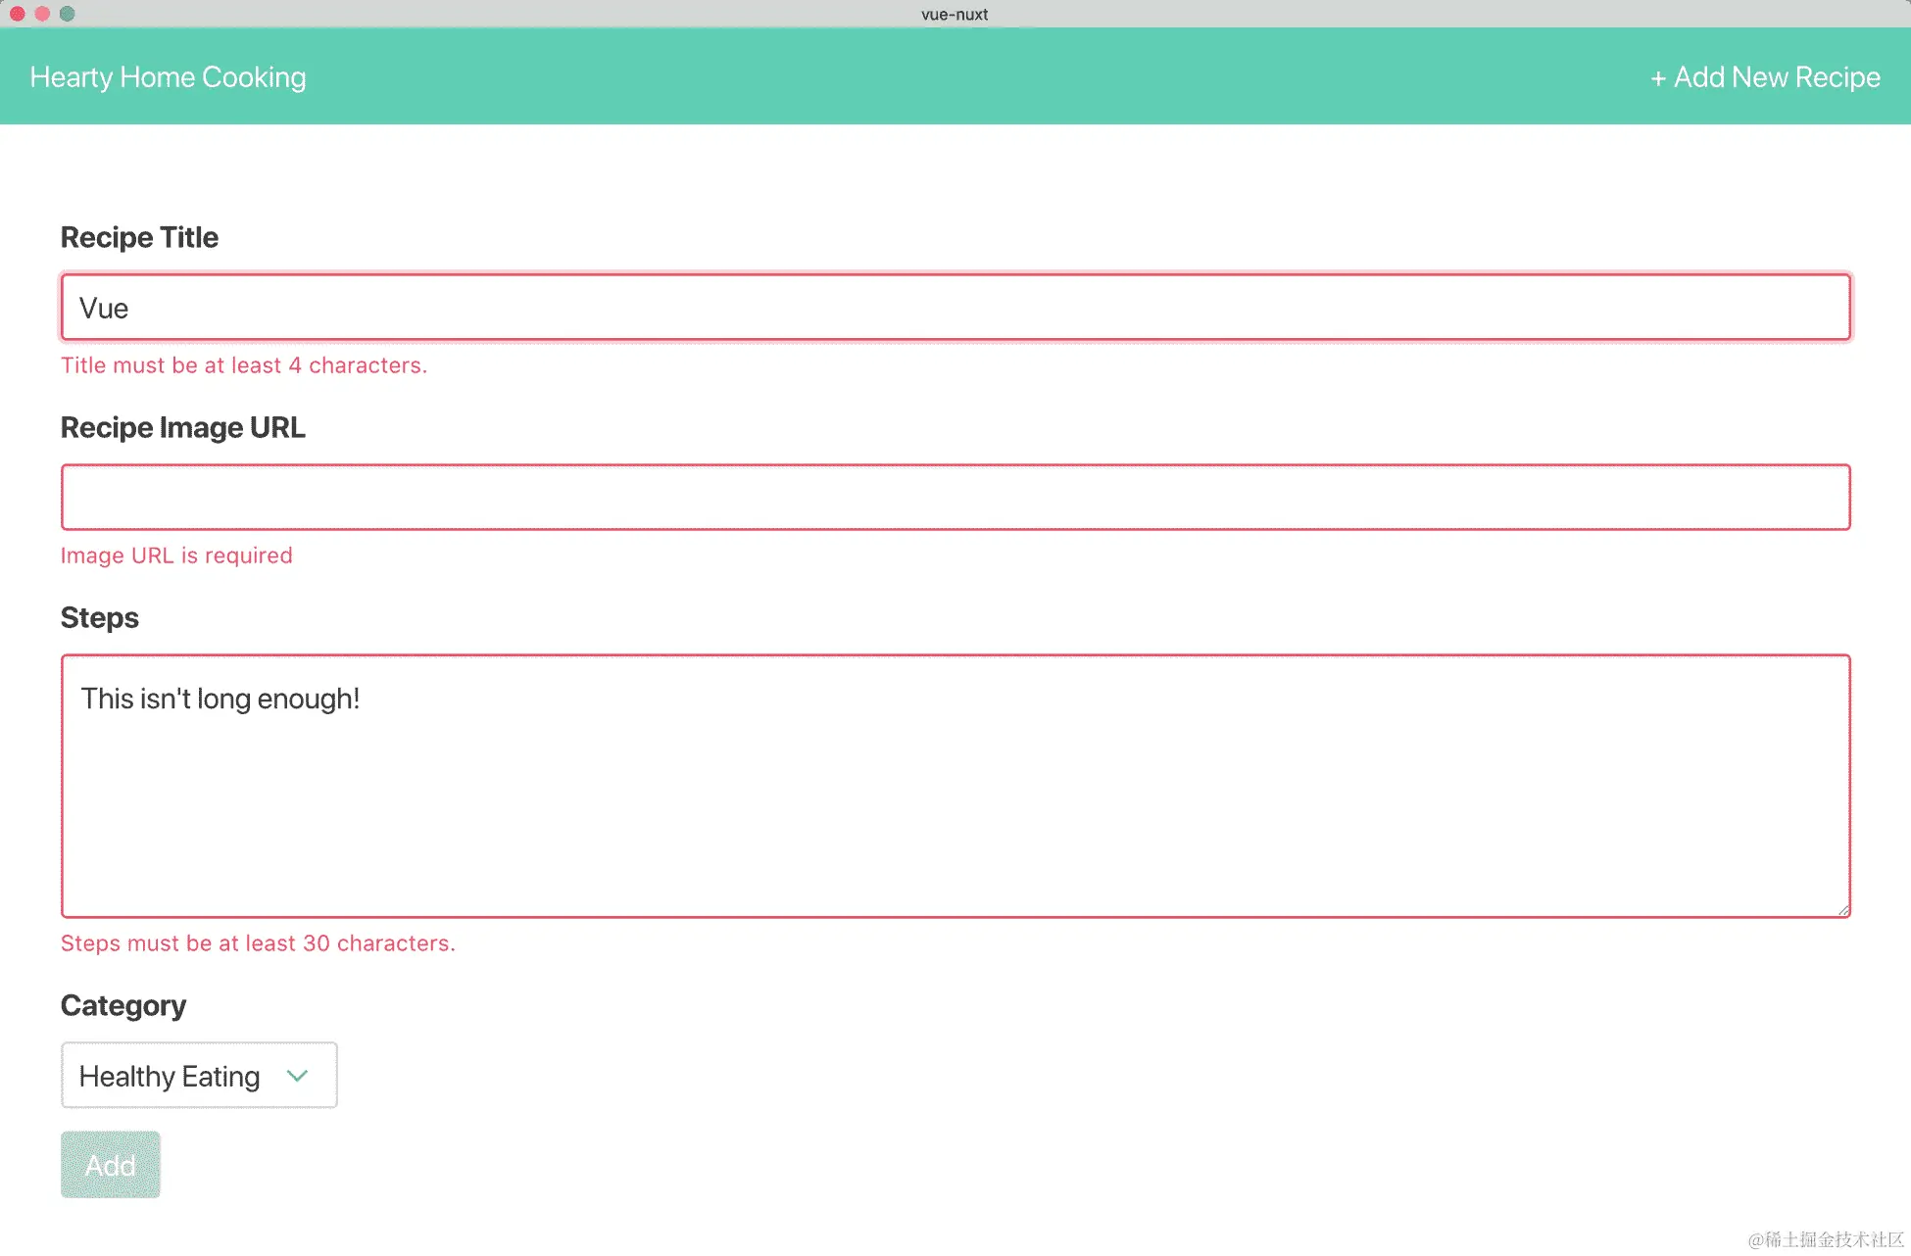
Task: Open the + Add New Recipe link
Action: (x=1765, y=77)
